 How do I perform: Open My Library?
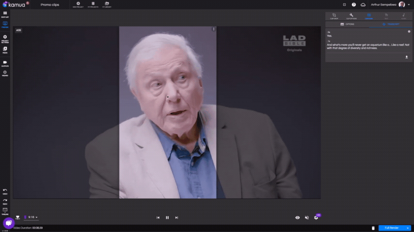click(x=106, y=5)
